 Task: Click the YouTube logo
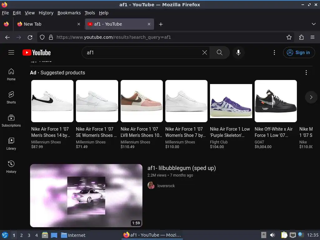coord(37,52)
